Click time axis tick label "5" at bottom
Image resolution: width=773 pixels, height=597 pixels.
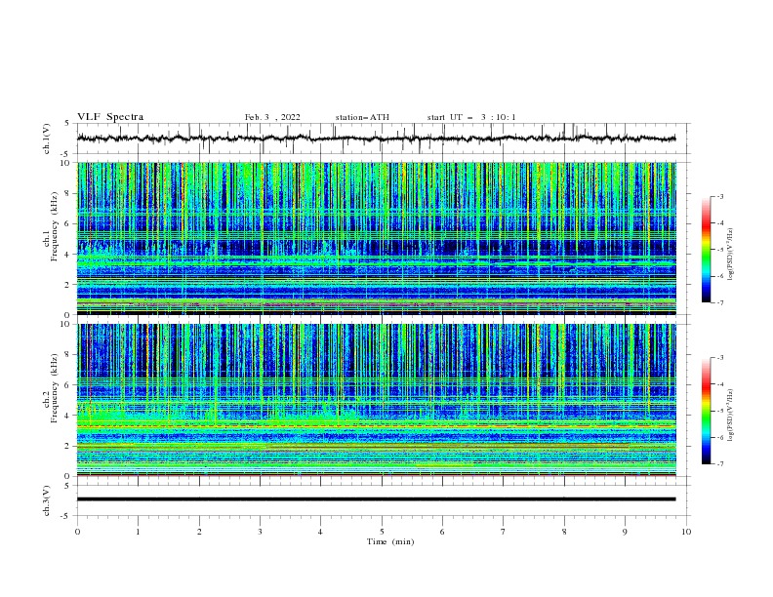point(382,532)
